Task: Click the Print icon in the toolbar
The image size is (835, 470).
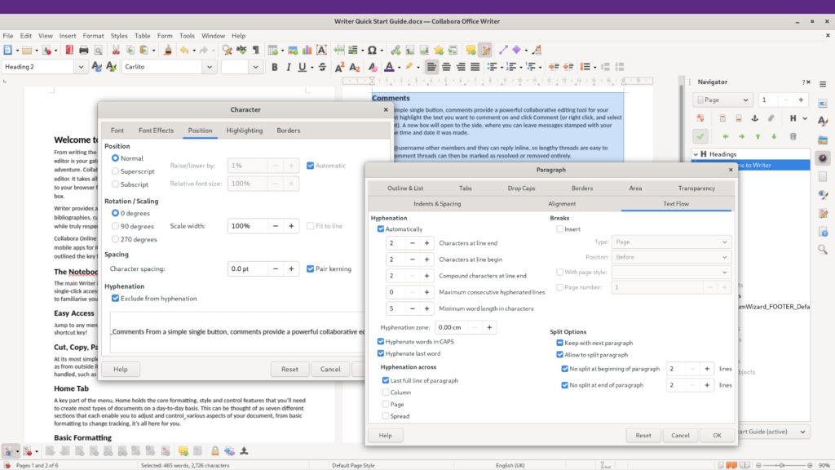Action: pos(83,51)
